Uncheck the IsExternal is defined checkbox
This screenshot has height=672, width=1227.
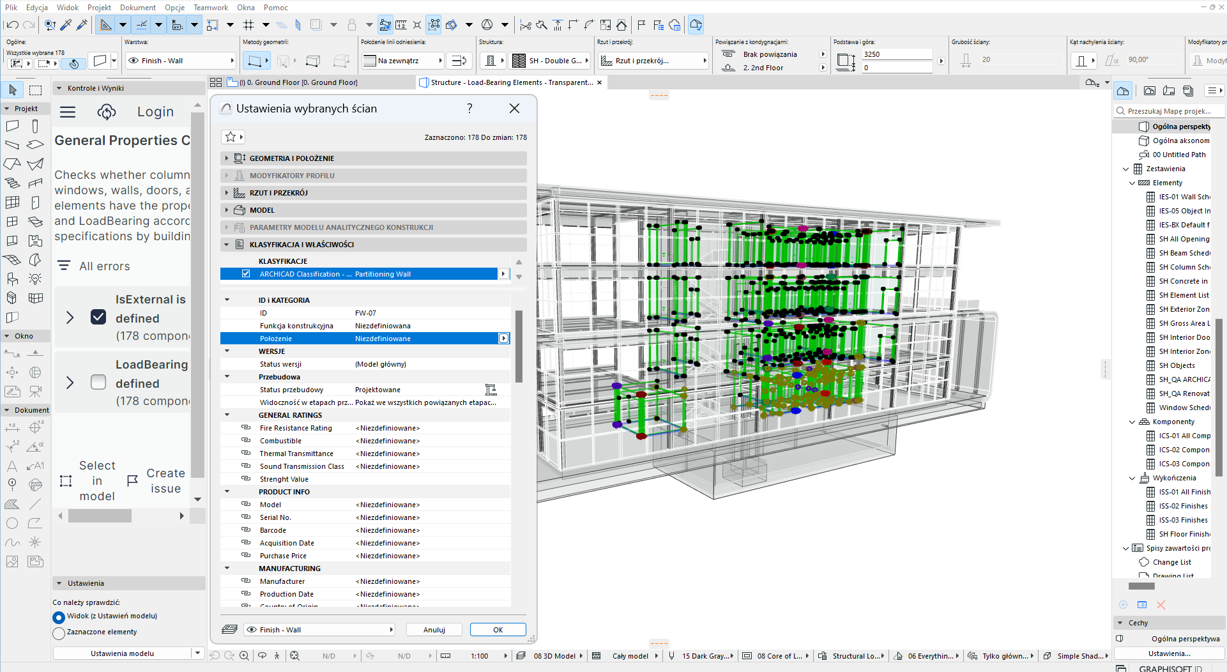coord(98,317)
